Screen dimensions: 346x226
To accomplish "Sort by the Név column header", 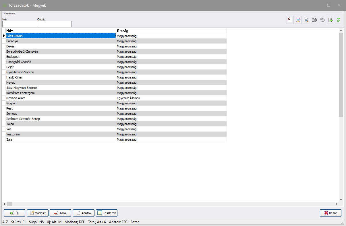I will (61, 30).
